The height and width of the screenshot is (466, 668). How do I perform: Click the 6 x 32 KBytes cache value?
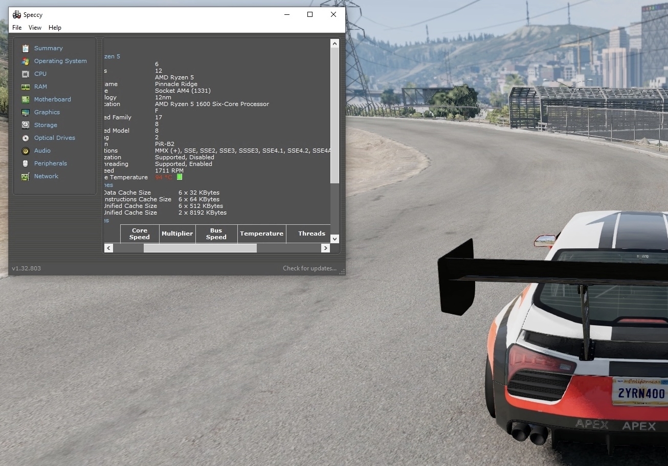tap(199, 193)
